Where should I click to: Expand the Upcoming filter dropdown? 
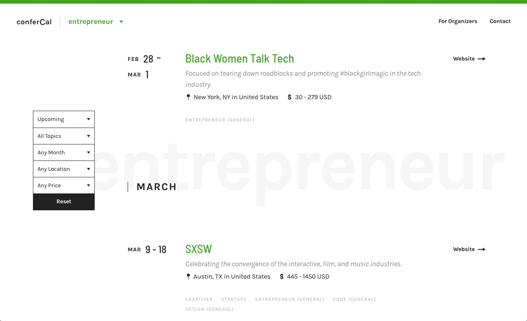click(x=64, y=119)
